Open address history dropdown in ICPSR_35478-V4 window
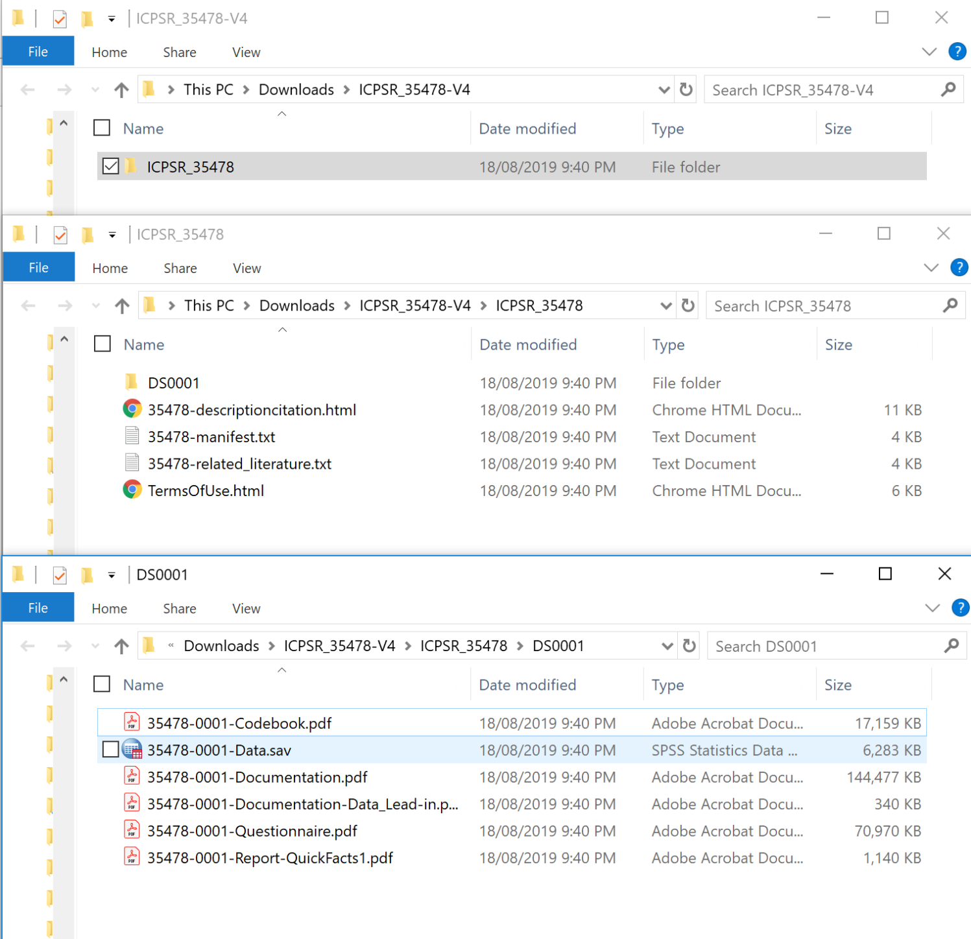Image resolution: width=971 pixels, height=939 pixels. (x=664, y=89)
